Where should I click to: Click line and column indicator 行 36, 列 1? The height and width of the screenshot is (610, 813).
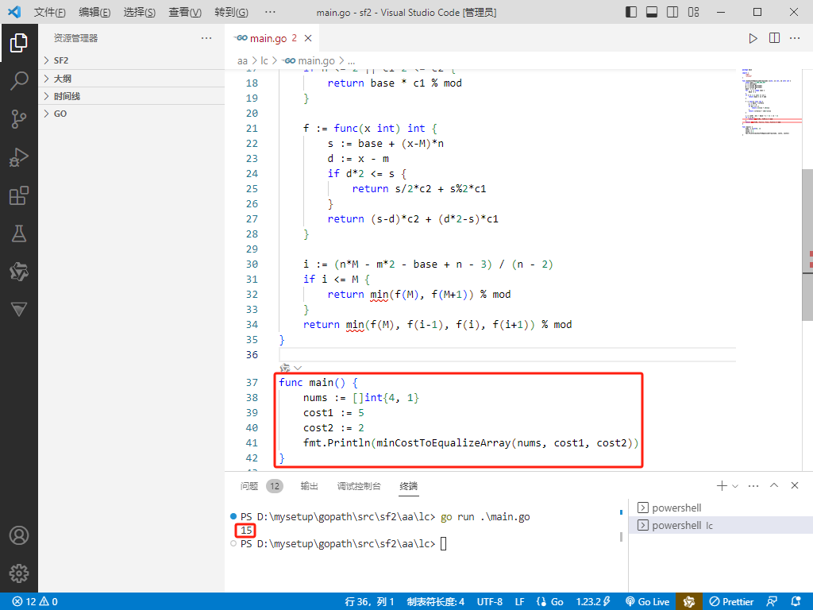tap(369, 601)
